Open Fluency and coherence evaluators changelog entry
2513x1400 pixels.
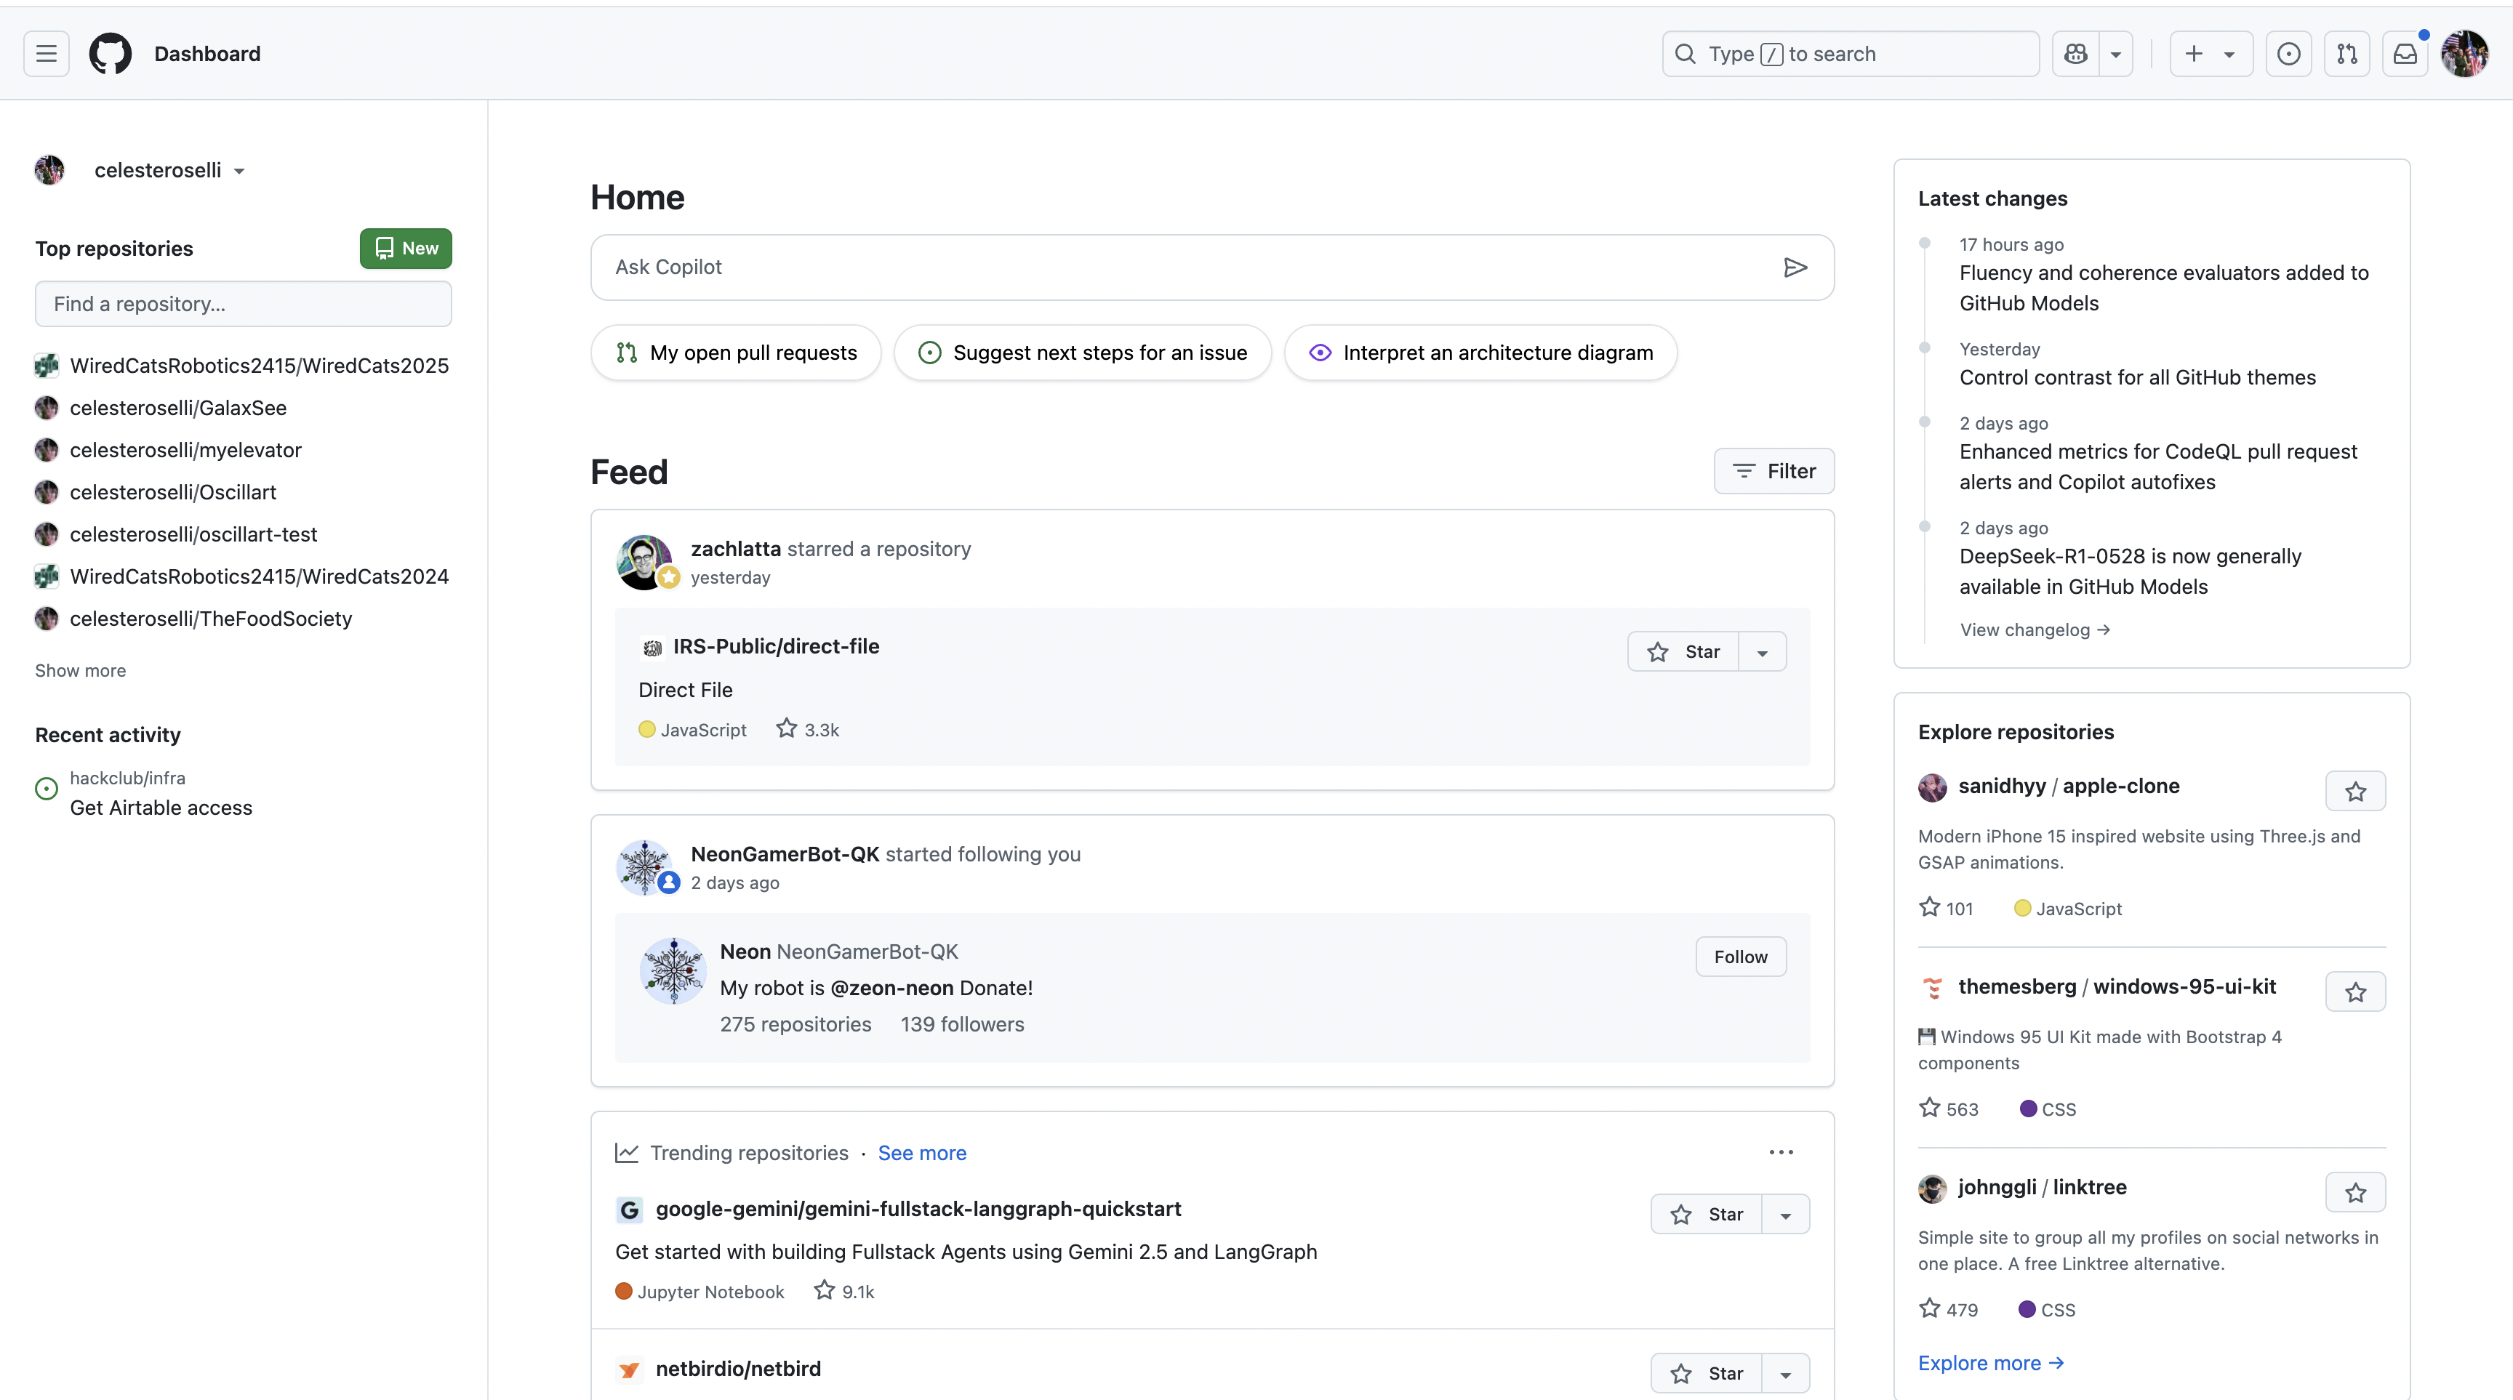[x=2164, y=288]
